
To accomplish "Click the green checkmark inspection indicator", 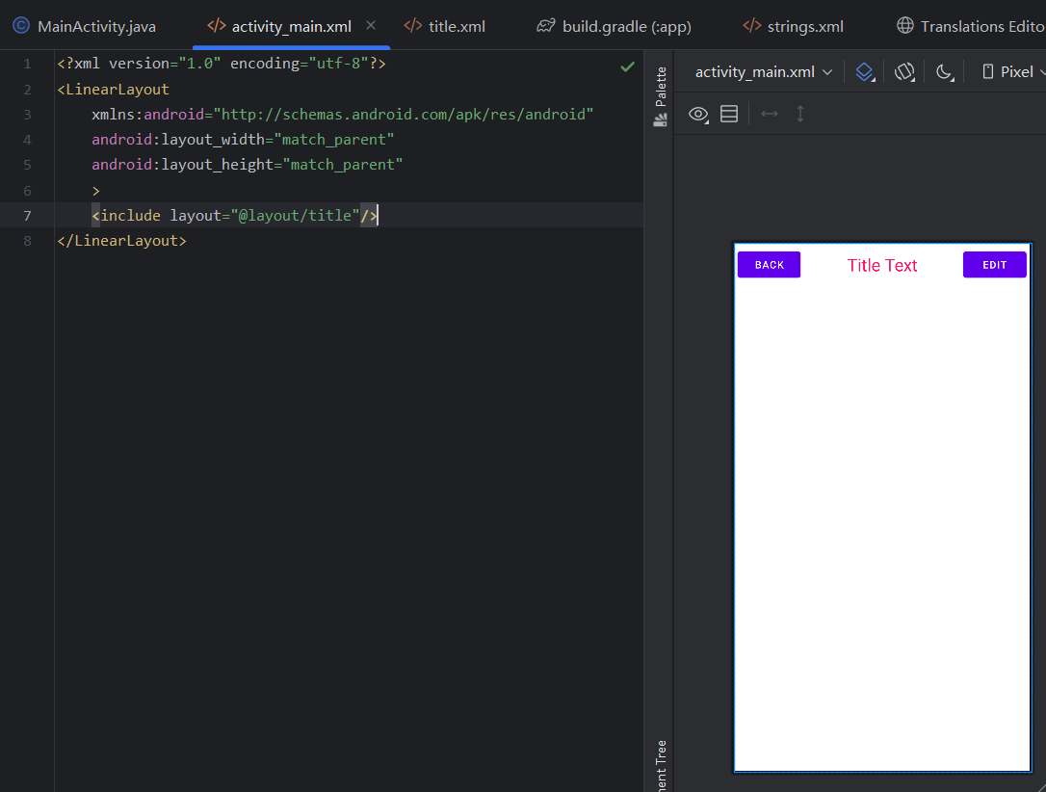I will click(x=627, y=66).
